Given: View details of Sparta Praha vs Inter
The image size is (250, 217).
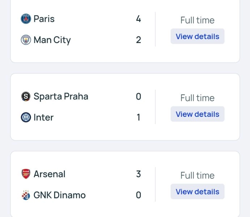Looking at the screenshot, I should coord(197,114).
